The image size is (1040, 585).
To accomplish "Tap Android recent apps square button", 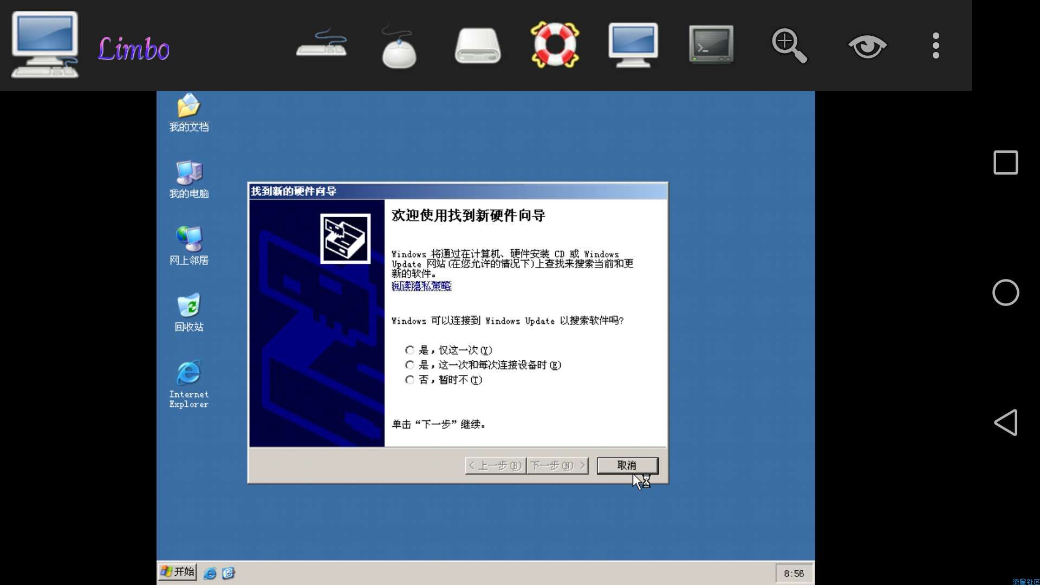I will click(1005, 162).
